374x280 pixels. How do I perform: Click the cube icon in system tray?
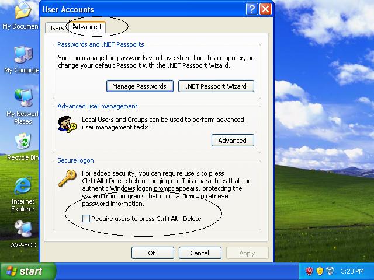330,271
